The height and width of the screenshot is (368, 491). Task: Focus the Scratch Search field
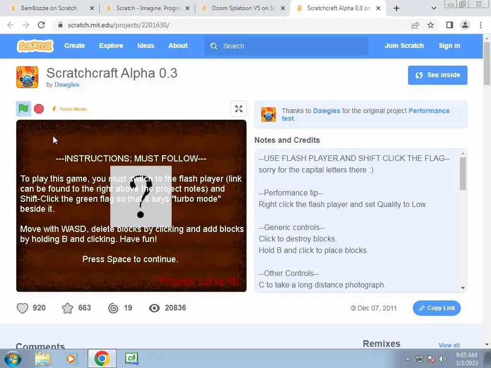pyautogui.click(x=286, y=46)
